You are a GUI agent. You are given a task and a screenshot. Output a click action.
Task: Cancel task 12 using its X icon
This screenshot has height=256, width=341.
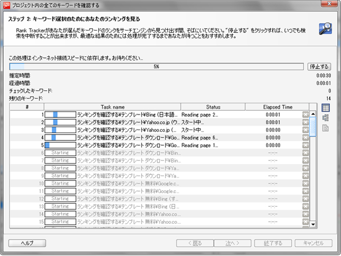tap(305, 199)
